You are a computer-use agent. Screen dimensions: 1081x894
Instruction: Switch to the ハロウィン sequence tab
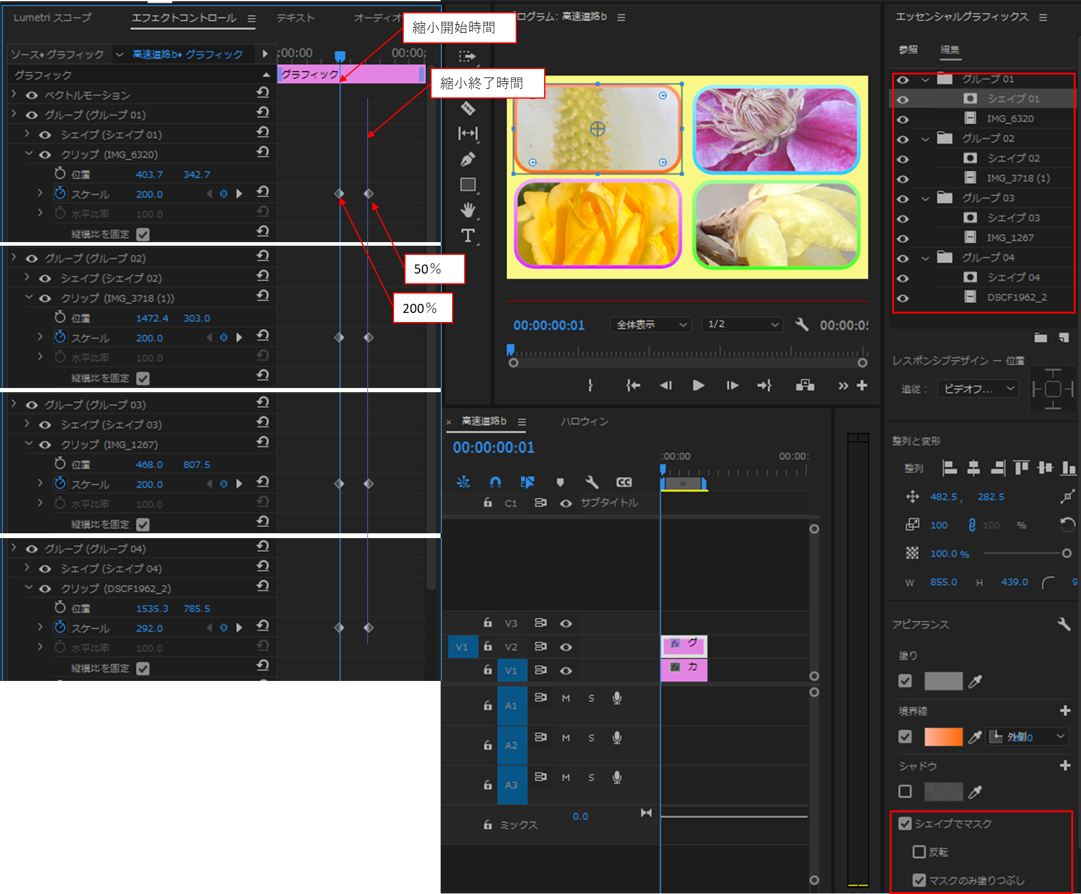pyautogui.click(x=583, y=422)
